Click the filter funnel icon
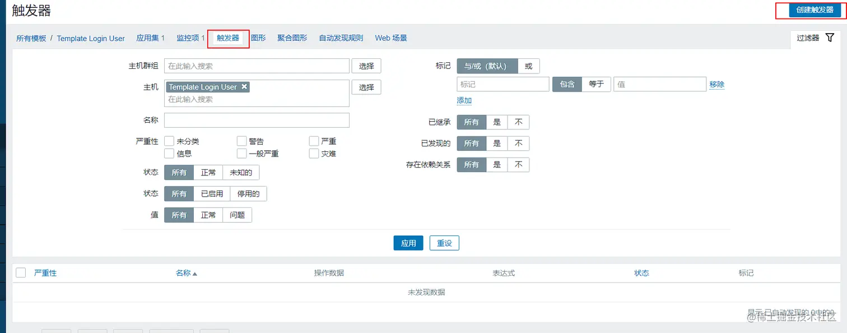The height and width of the screenshot is (333, 847). coord(830,38)
